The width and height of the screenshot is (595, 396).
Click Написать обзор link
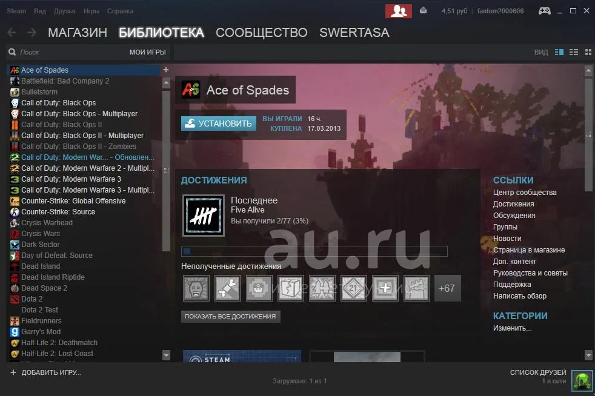[520, 296]
